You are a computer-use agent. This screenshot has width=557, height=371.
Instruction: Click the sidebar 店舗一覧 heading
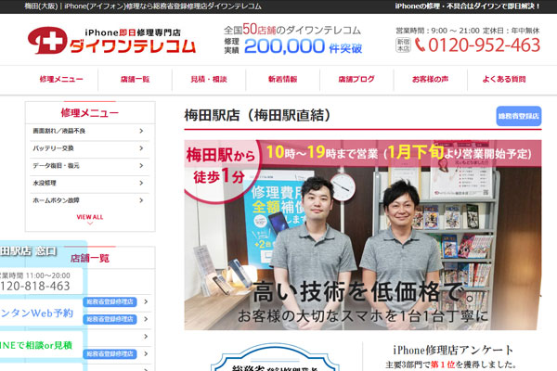90,258
